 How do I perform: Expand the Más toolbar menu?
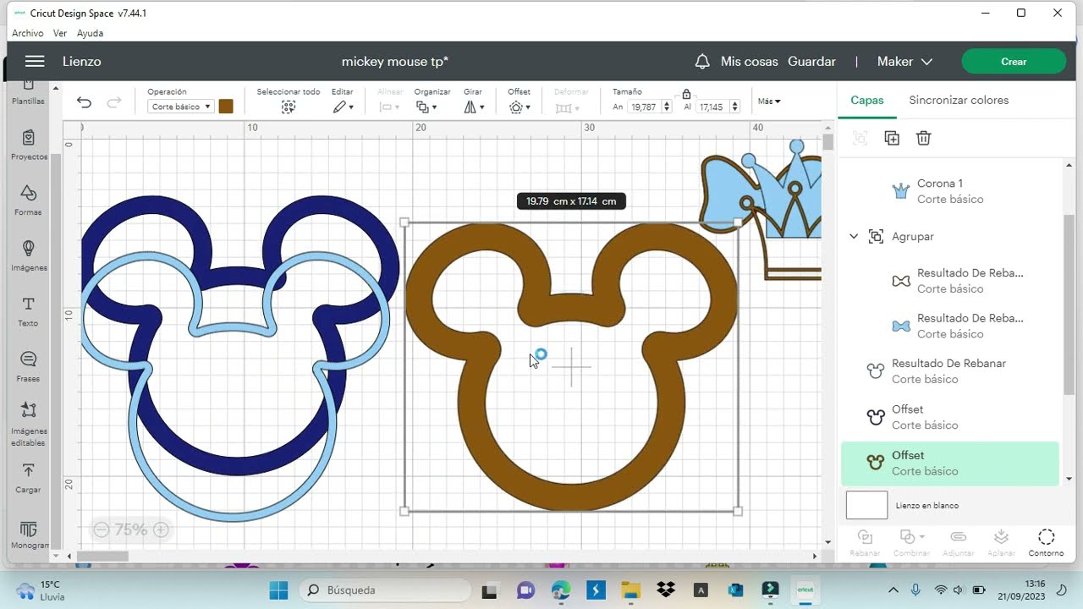769,101
